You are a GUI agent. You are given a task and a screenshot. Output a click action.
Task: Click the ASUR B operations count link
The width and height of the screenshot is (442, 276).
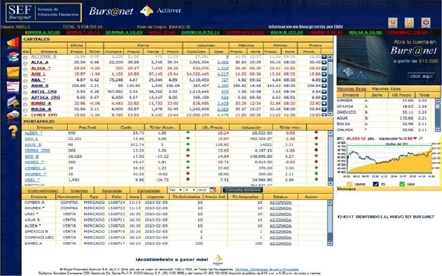(x=223, y=86)
